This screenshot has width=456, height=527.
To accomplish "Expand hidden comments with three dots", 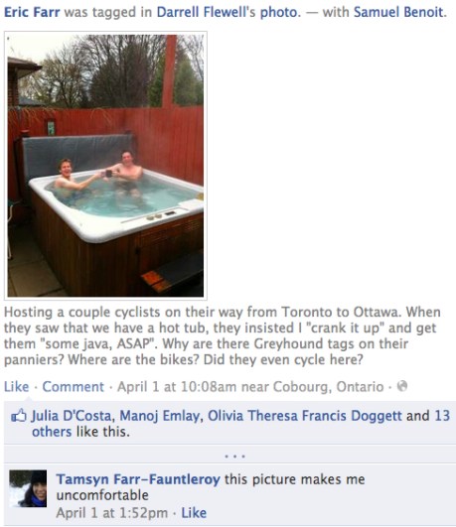I will click(x=234, y=457).
